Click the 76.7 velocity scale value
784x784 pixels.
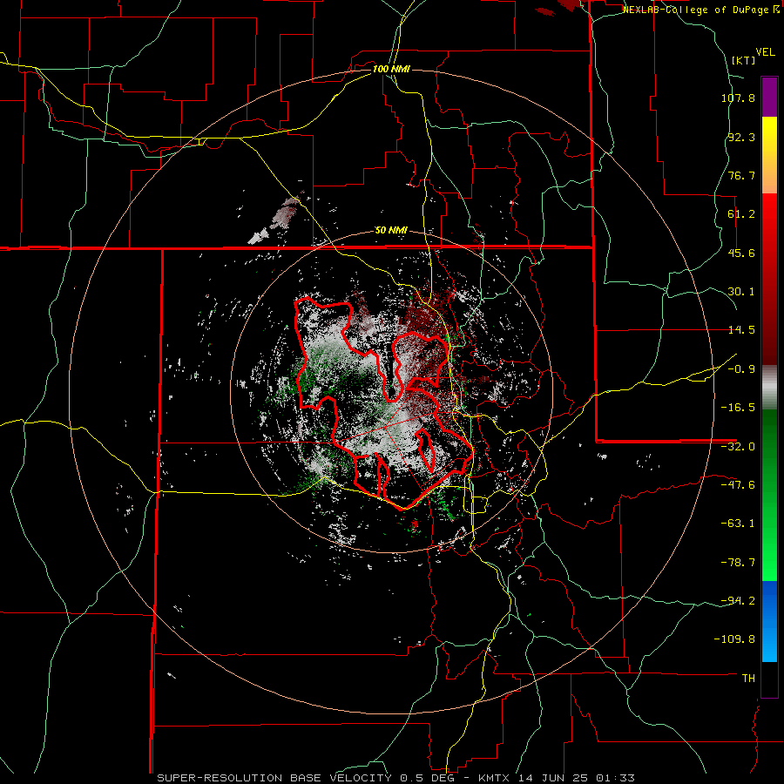[741, 175]
